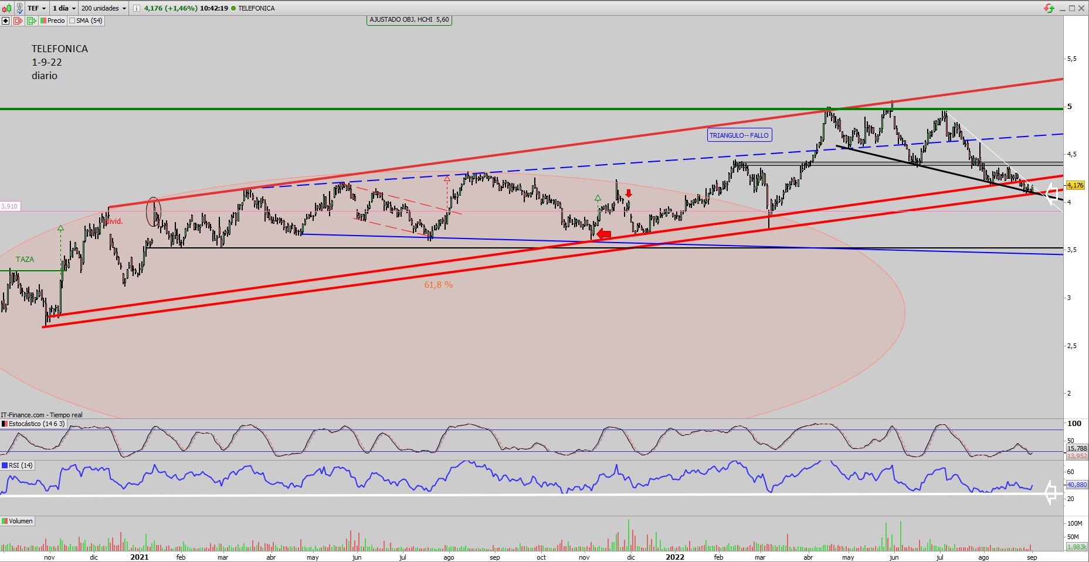Select the 'TRIANGULO-- FALLO' annotation box

coord(739,135)
